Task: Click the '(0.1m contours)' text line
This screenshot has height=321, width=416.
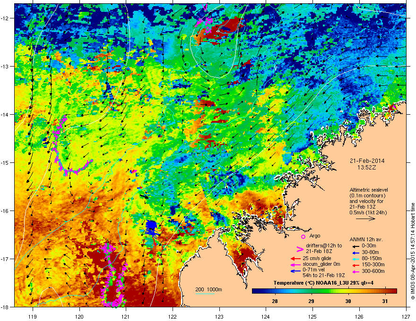Action: coord(367,195)
